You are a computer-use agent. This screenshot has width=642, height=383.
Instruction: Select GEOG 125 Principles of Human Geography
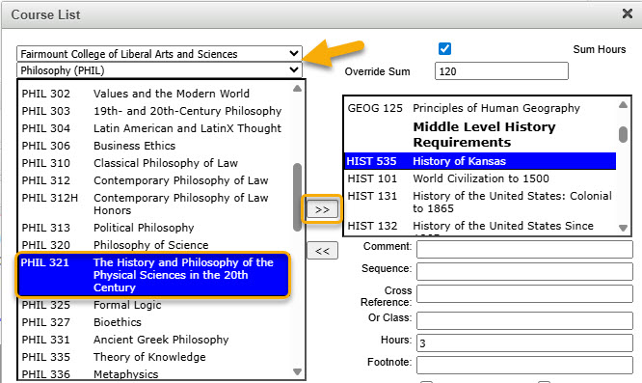[480, 108]
